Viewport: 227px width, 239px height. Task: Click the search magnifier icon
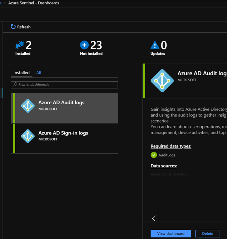15,85
